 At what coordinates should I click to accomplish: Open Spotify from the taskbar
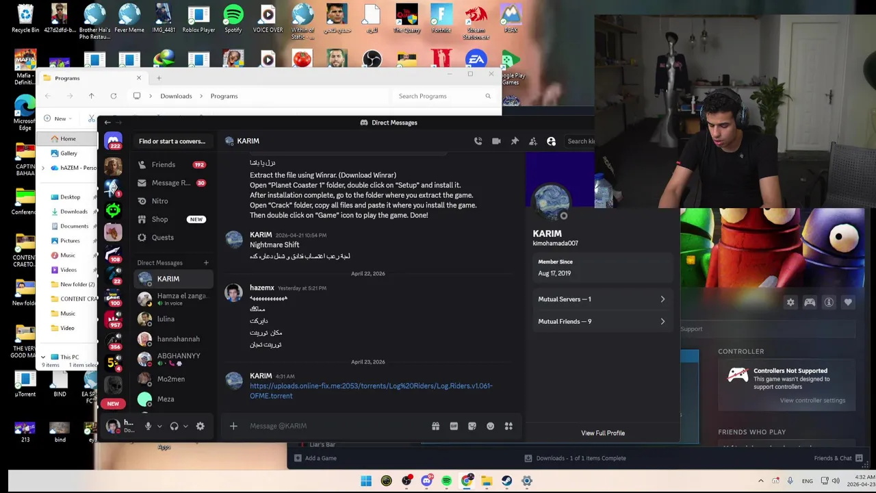tap(446, 481)
